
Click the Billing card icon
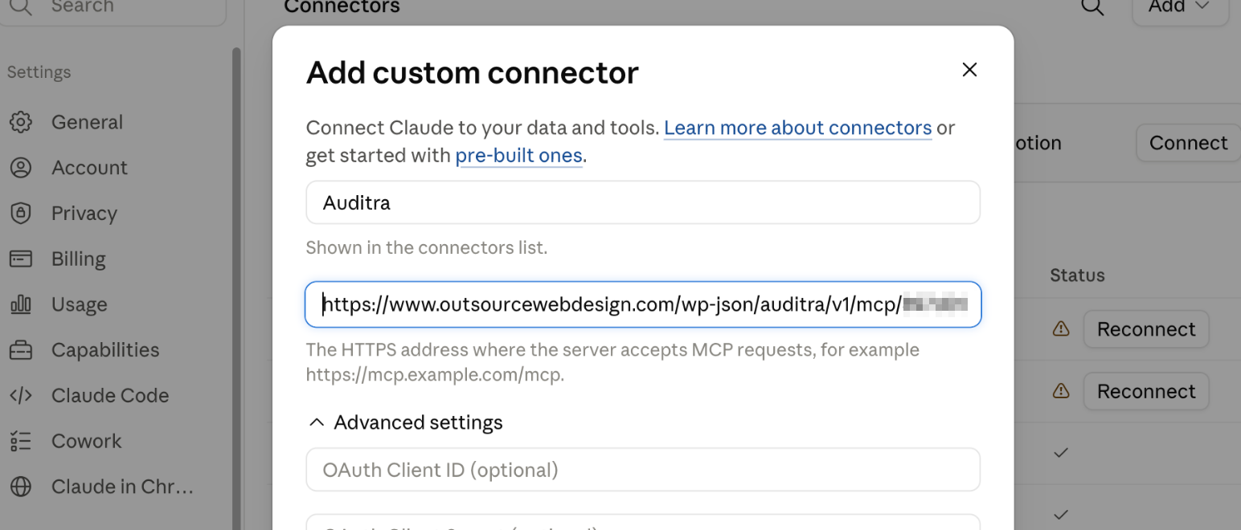coord(20,259)
